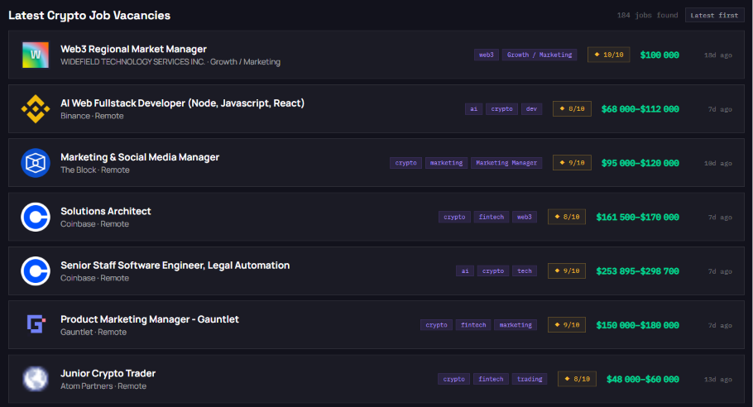753x407 pixels.
Task: Open Marketing & Social Media Manager listing
Action: click(x=140, y=157)
